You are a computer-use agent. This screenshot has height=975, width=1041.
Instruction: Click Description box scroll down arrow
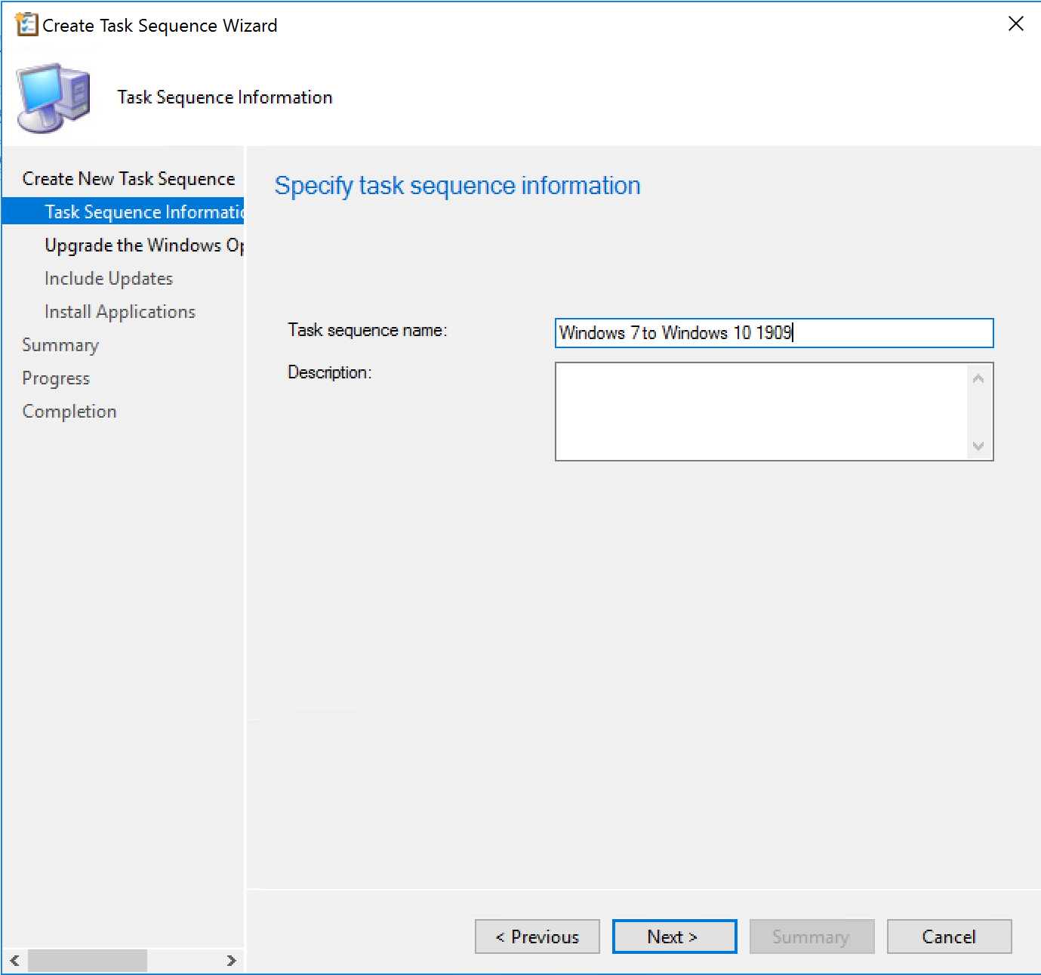[x=978, y=446]
